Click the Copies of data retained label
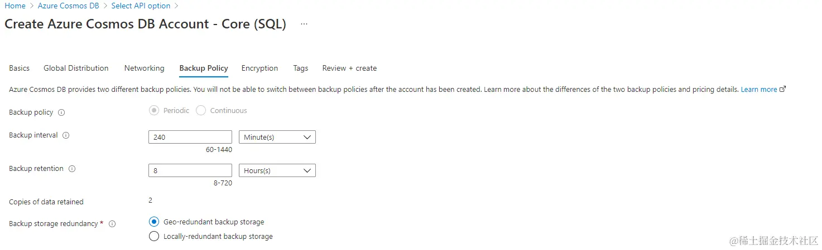 [x=46, y=202]
